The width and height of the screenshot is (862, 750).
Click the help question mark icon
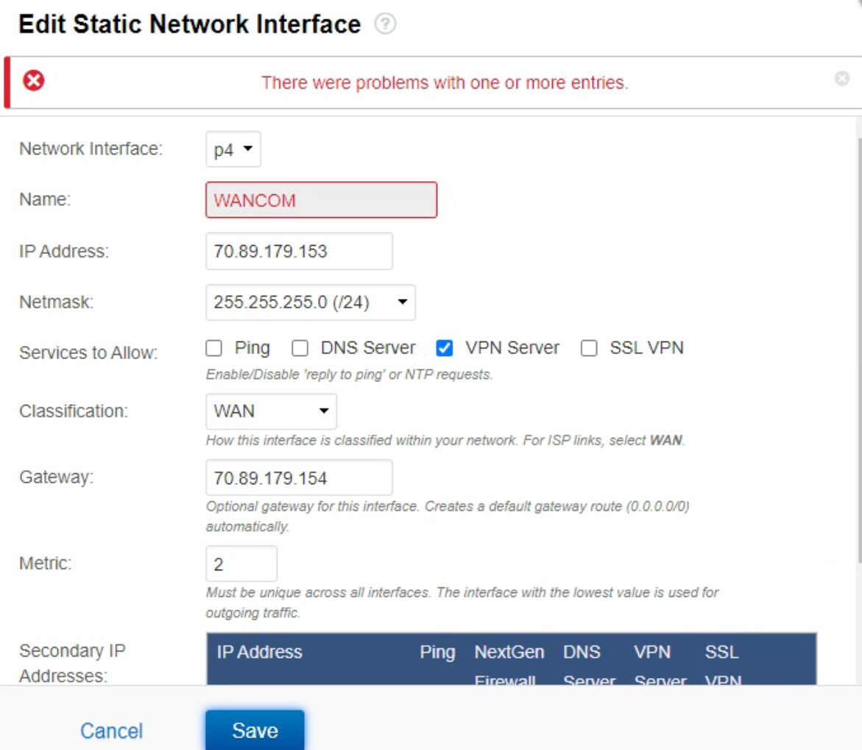click(385, 25)
